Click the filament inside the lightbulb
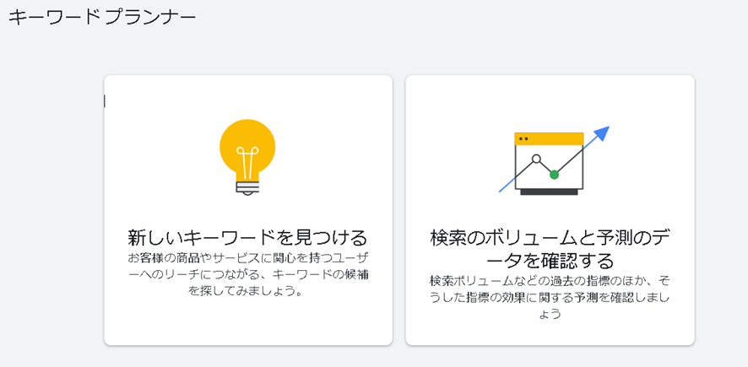 (x=247, y=162)
